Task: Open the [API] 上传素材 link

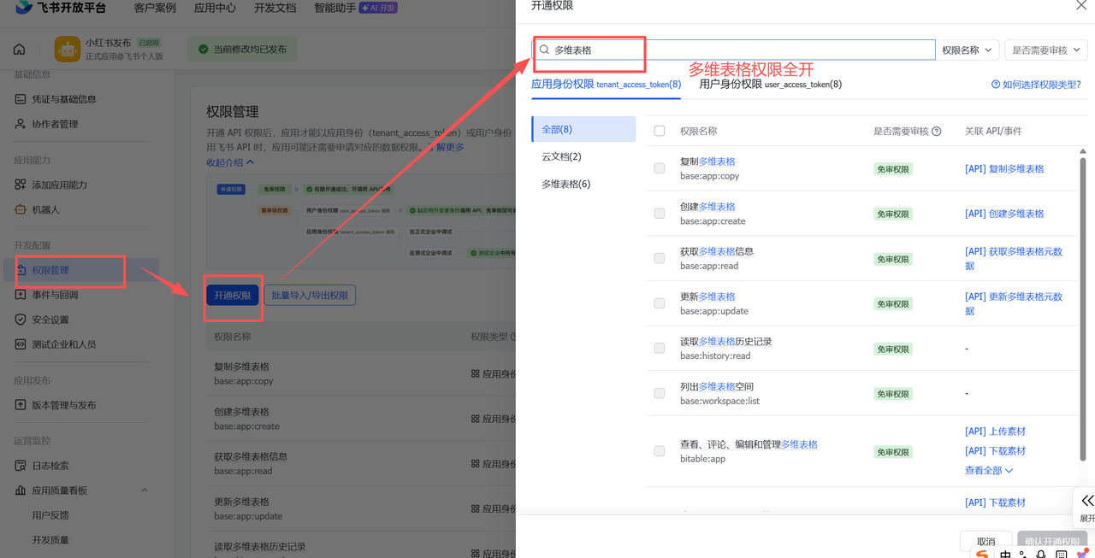Action: [x=995, y=432]
